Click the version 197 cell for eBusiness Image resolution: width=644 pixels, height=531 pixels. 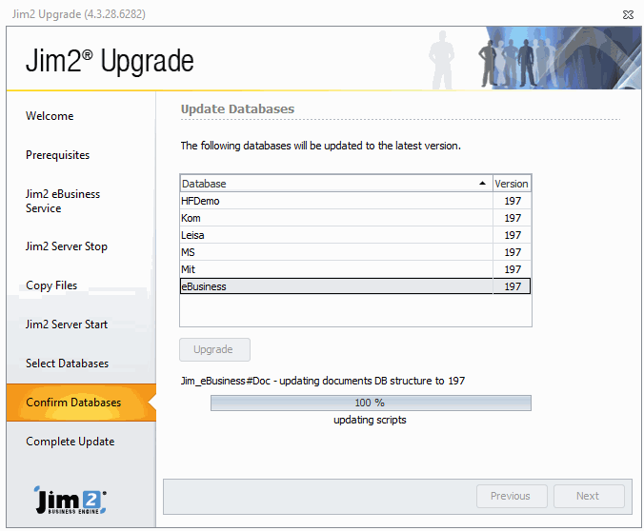(513, 286)
